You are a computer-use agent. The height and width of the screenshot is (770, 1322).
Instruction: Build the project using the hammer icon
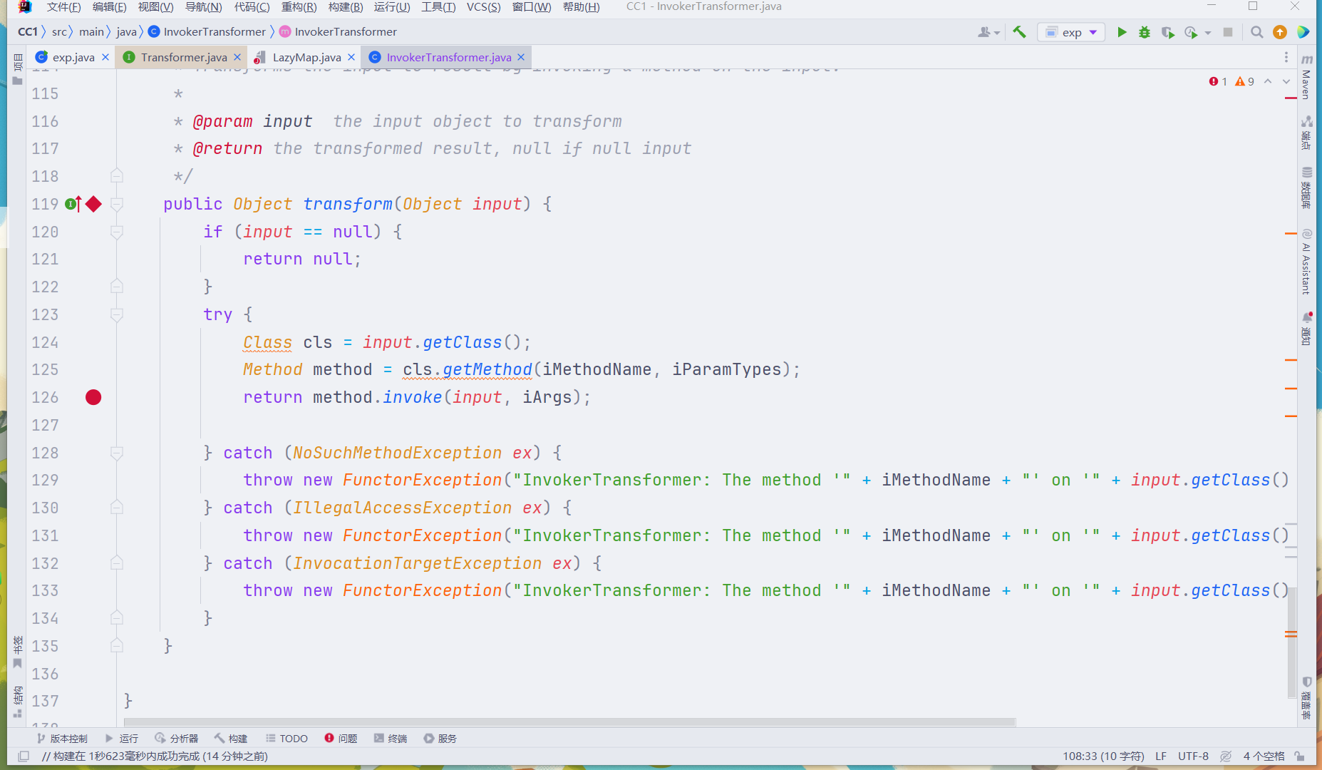pyautogui.click(x=1019, y=31)
